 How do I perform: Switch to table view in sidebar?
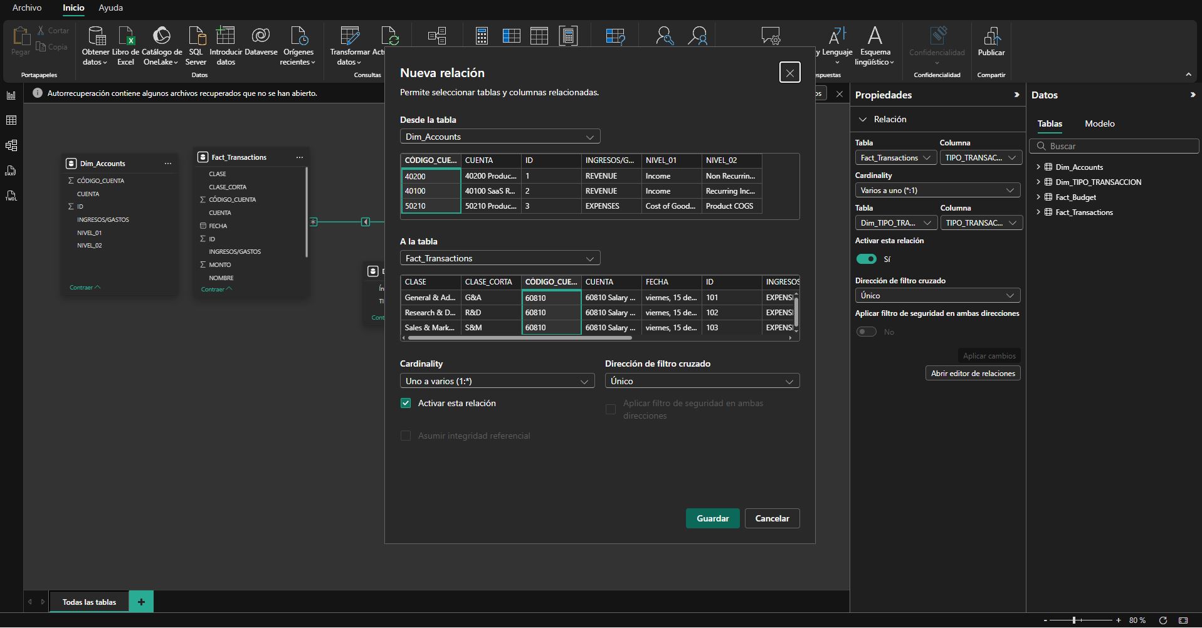tap(11, 120)
